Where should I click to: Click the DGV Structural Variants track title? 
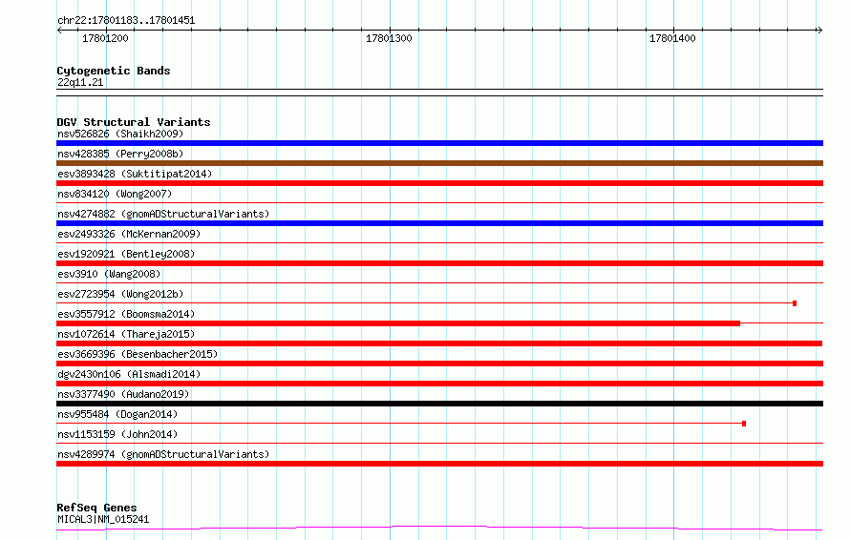[134, 122]
